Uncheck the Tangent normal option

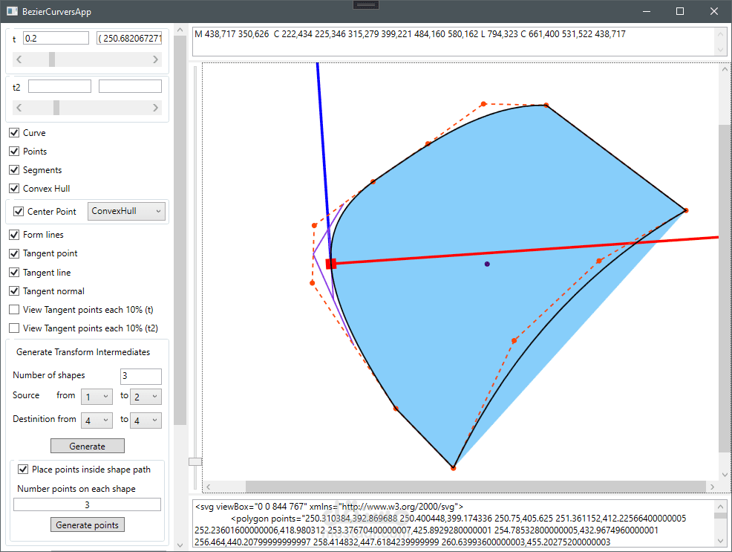pyautogui.click(x=13, y=290)
